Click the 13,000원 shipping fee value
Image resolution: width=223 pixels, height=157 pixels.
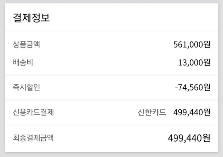194,63
